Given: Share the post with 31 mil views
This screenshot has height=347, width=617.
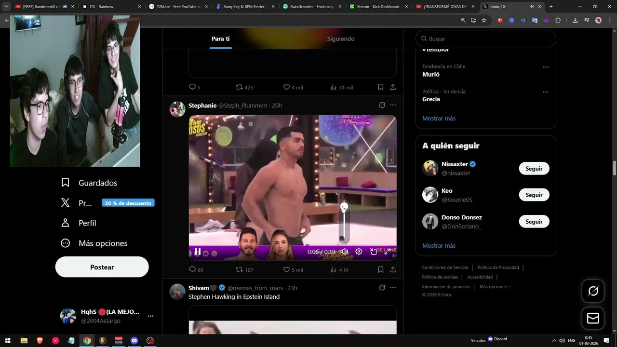Looking at the screenshot, I should pyautogui.click(x=393, y=87).
